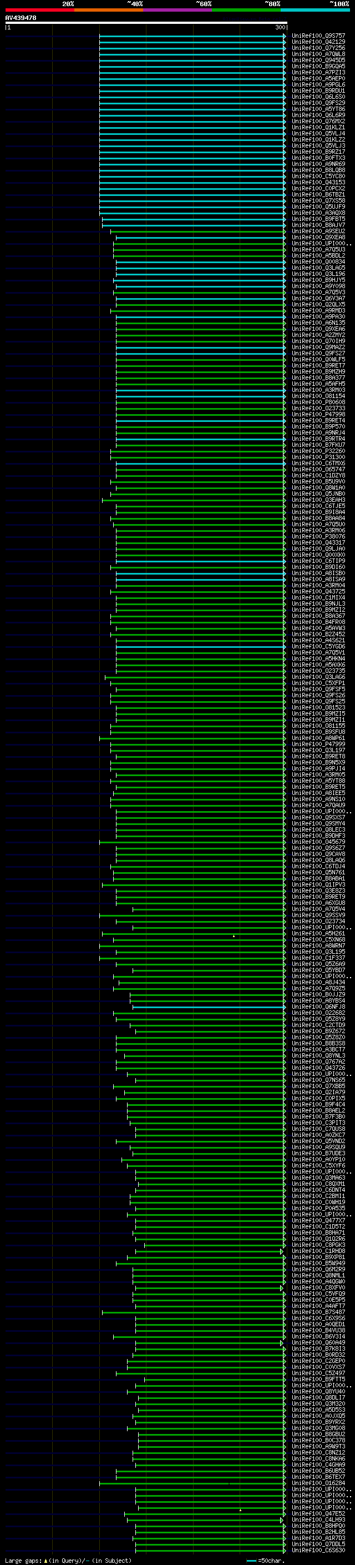Click hit label UniRef100_A5YT86
The image size is (355, 1565).
[x=318, y=109]
